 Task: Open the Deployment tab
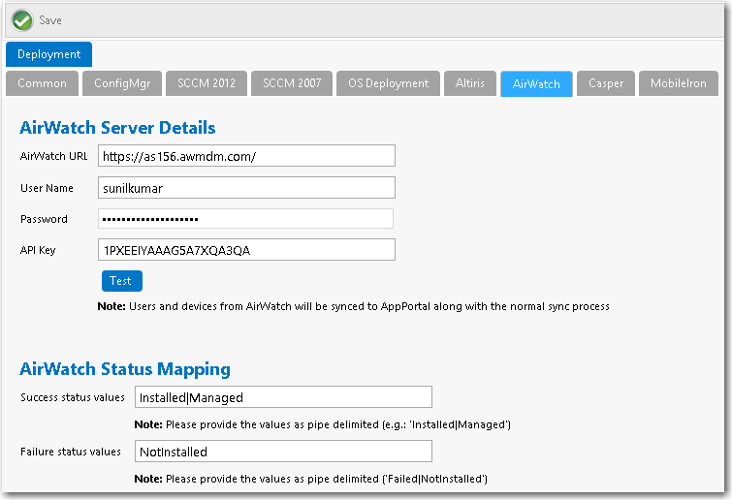[49, 54]
